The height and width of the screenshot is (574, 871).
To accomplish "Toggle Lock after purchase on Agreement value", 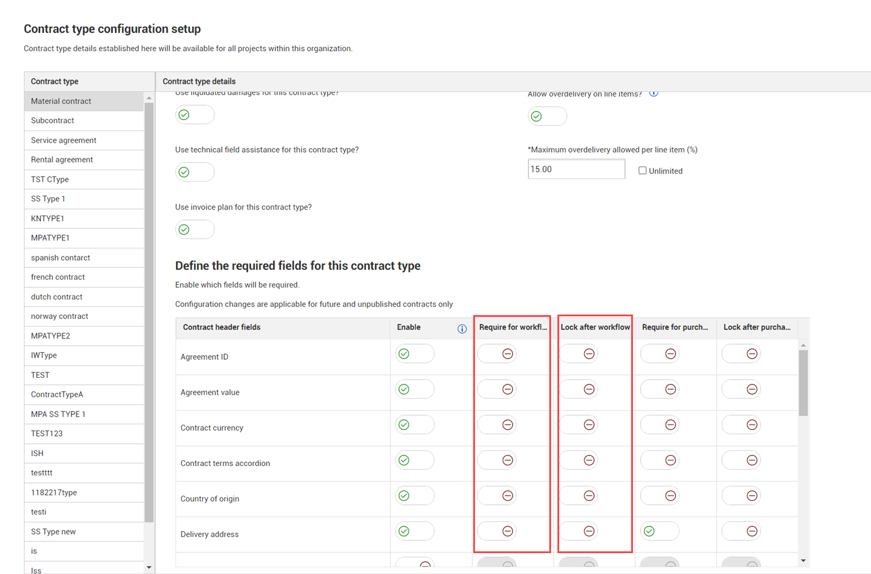I will pyautogui.click(x=741, y=389).
